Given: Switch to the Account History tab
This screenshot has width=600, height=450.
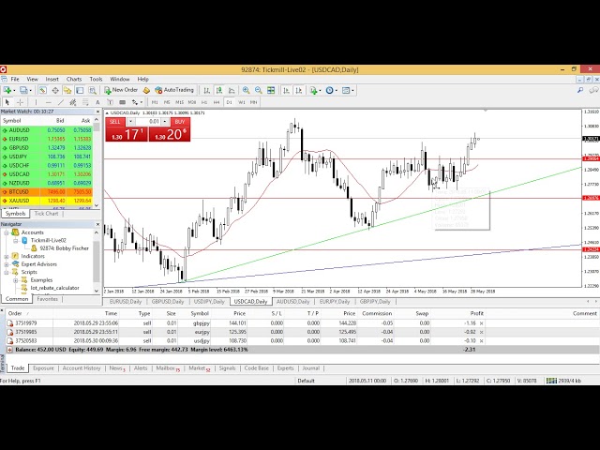Looking at the screenshot, I should coord(82,368).
